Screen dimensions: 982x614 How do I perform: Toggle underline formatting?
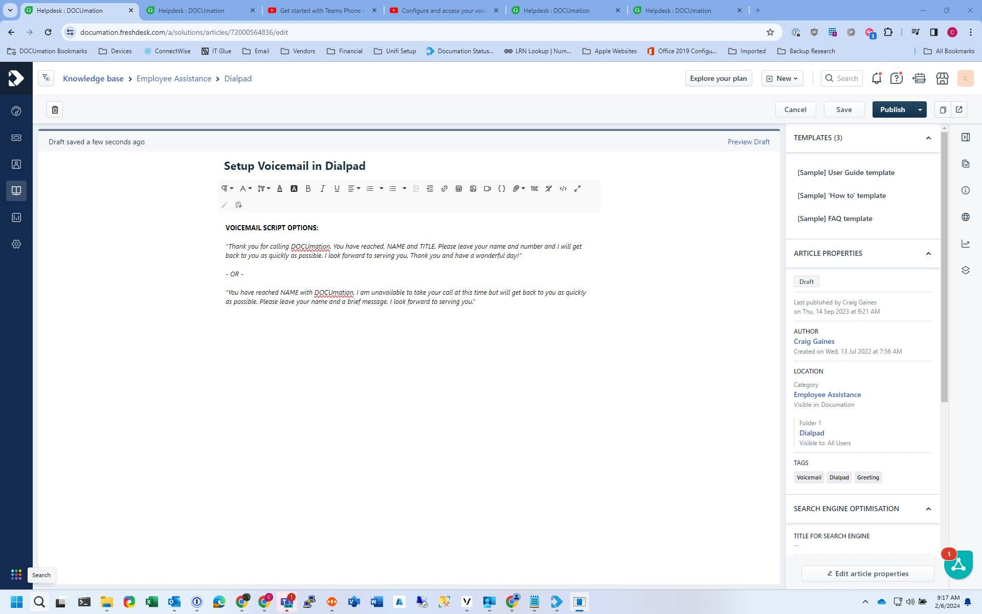[337, 189]
